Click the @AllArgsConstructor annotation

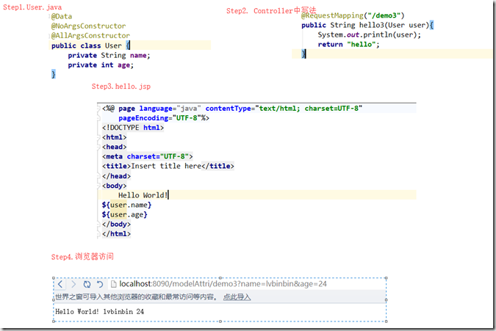pyautogui.click(x=90, y=36)
